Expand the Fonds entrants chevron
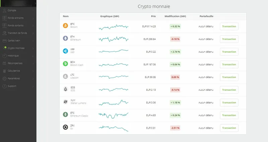The width and height of the screenshot is (268, 142). [x=34, y=18]
